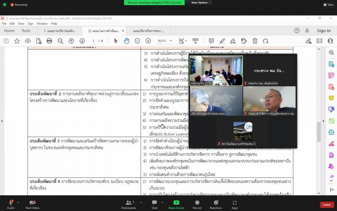This screenshot has height=211, width=337.
Task: Open the Reactions smiley in Zoom bar
Action: 216,205
